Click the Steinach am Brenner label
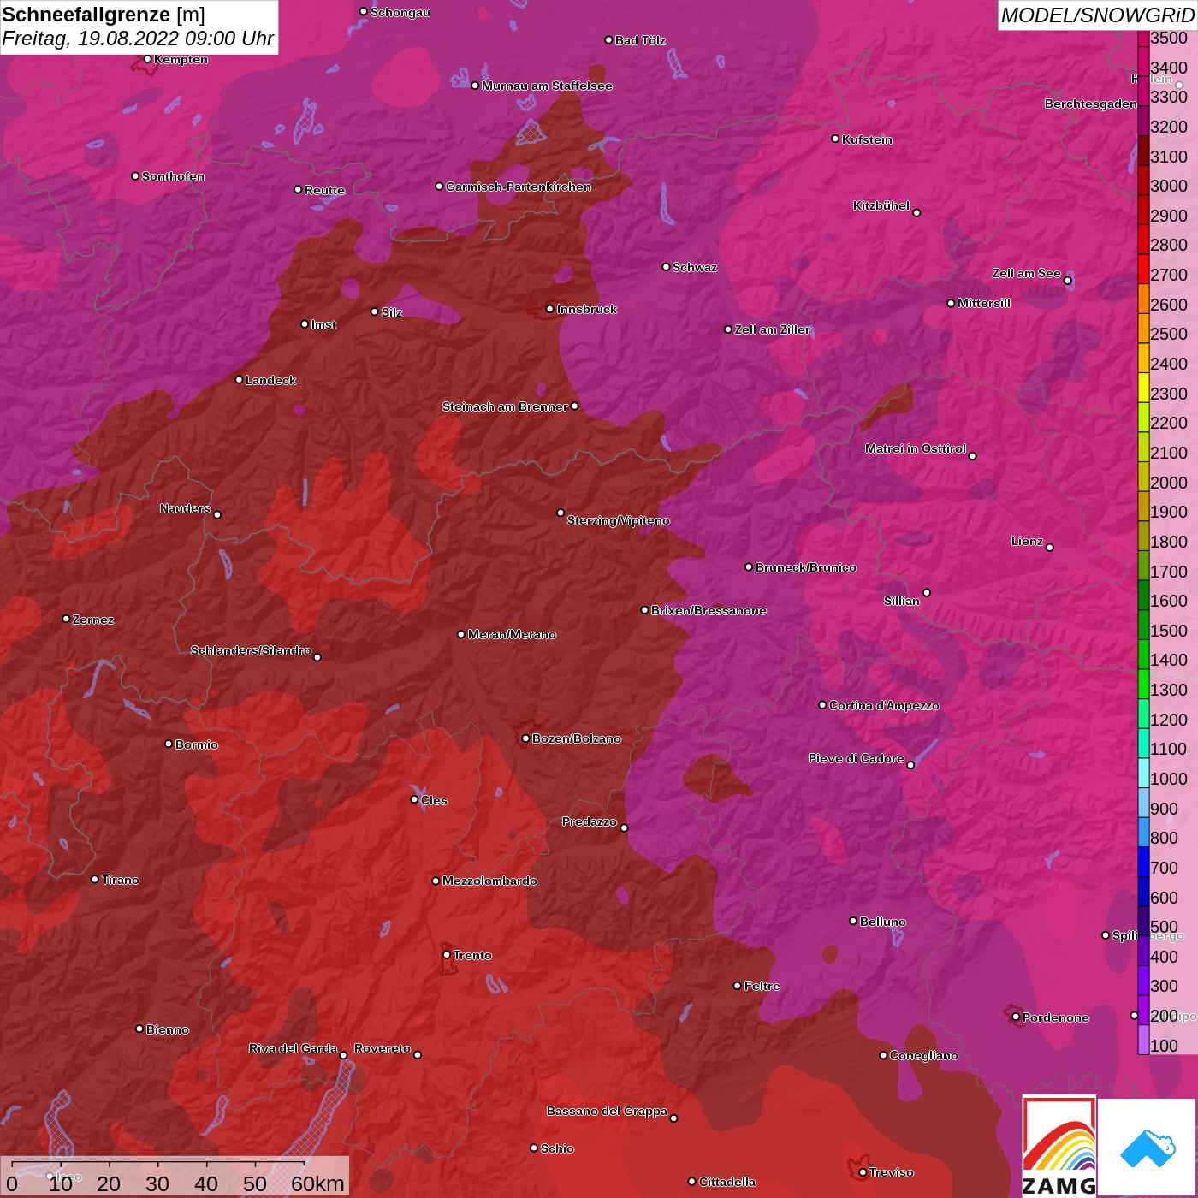The width and height of the screenshot is (1198, 1198). point(505,406)
